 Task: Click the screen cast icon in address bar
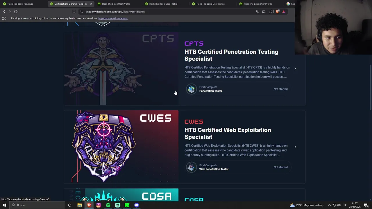[x=264, y=12]
